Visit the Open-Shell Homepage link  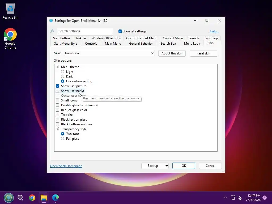[x=66, y=166]
